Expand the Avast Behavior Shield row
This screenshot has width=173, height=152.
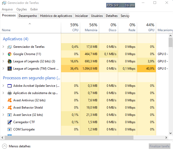click(x=3, y=108)
